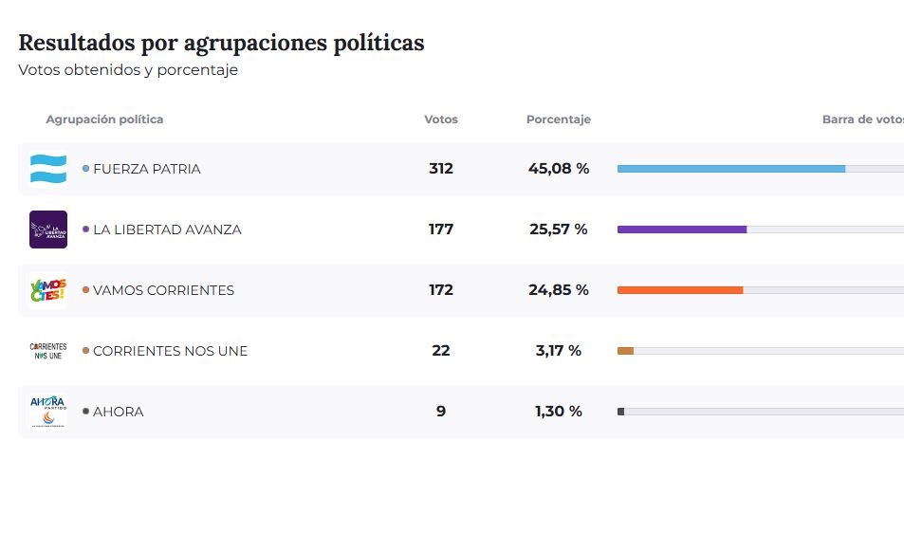Viewport: 904px width, 551px height.
Task: Click the Fuerza Patria flag logo
Action: tap(48, 169)
